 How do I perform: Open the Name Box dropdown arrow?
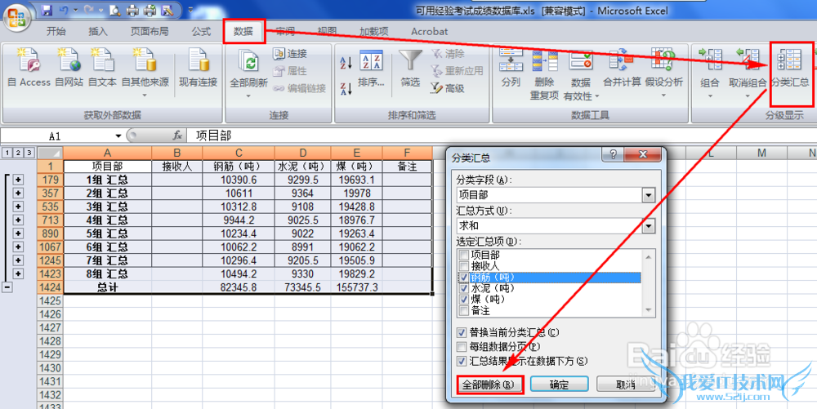coord(118,136)
